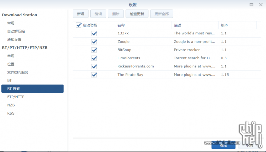Click the 删除 button
Screen dimensions: 266x152
point(116,14)
